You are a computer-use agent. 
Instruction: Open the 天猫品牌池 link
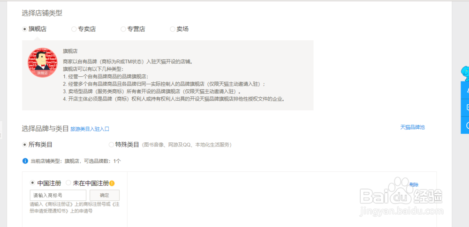pos(412,127)
